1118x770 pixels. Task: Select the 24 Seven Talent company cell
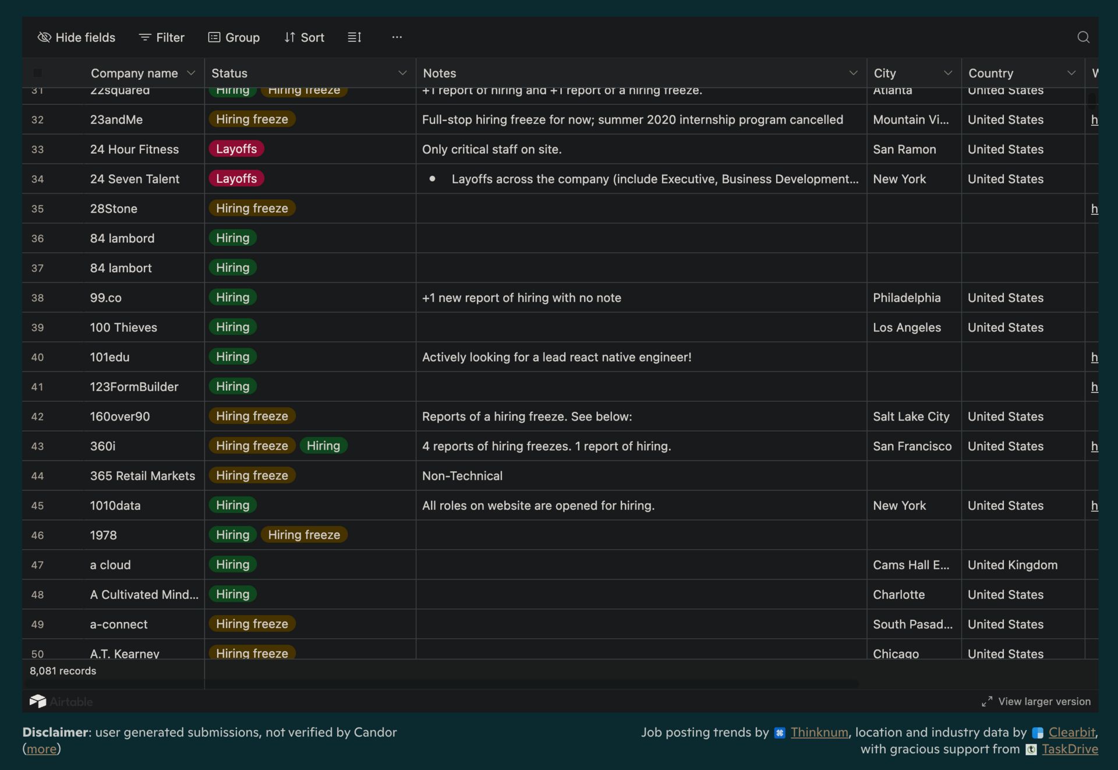coord(143,179)
